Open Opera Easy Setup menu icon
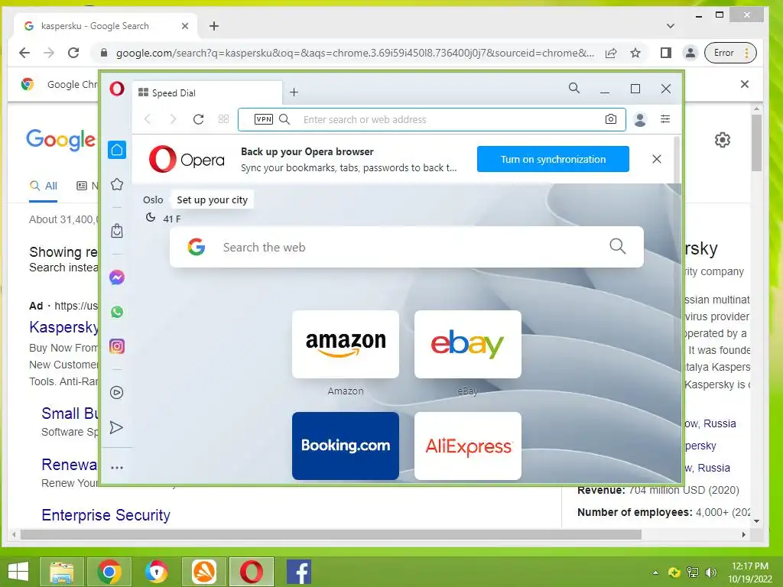 [665, 118]
